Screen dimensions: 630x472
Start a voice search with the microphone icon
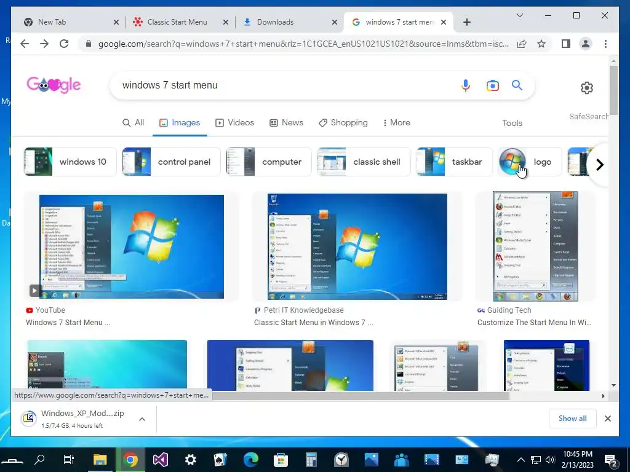[466, 85]
